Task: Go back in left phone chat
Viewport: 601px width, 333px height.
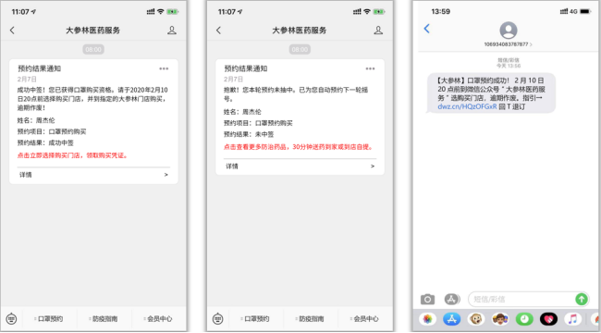Action: [12, 31]
